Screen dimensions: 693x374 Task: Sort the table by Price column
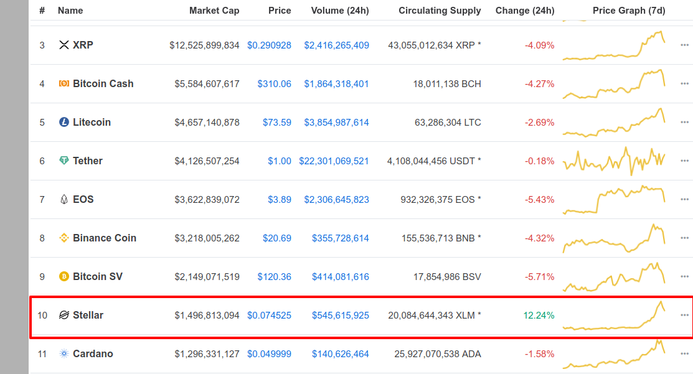click(x=280, y=11)
